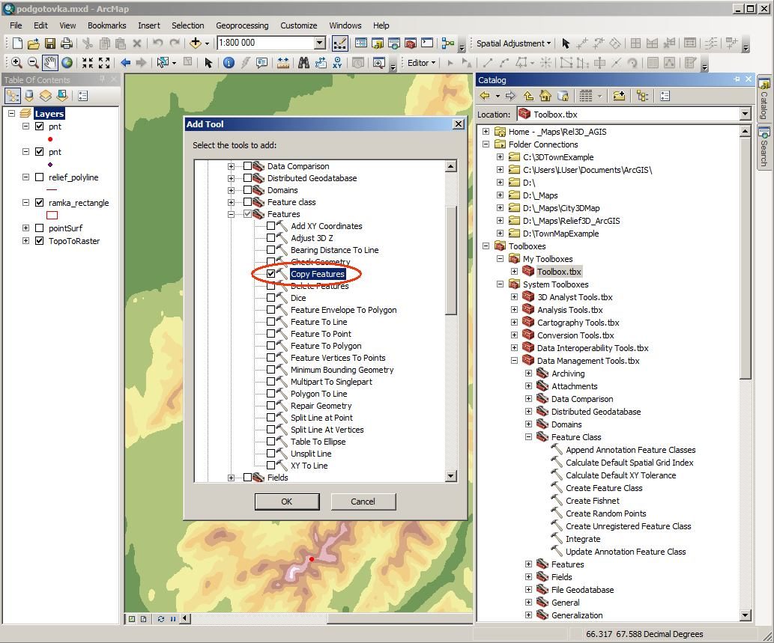Click the Save document icon
774x643 pixels.
point(50,43)
